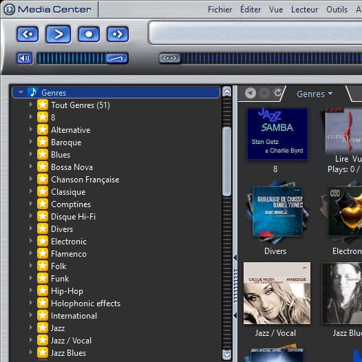Select the Bossa Nova tree label
The width and height of the screenshot is (362, 362).
coord(72,167)
